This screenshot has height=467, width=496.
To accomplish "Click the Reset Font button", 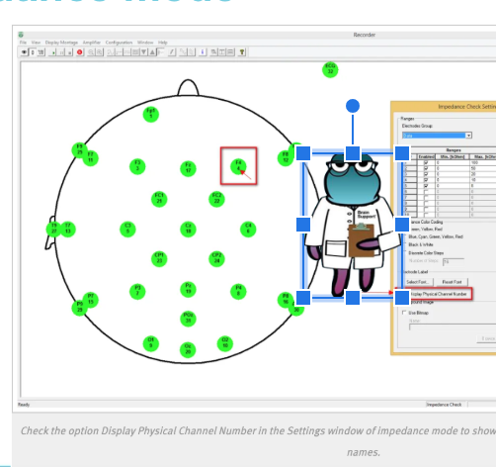I will tap(452, 282).
